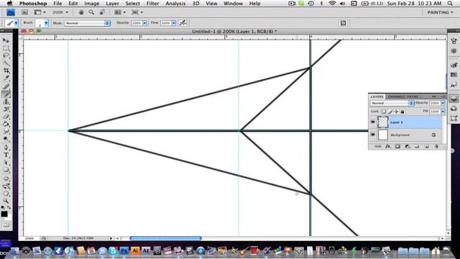460x259 pixels.
Task: Toggle lock transparent pixels
Action: (x=384, y=112)
